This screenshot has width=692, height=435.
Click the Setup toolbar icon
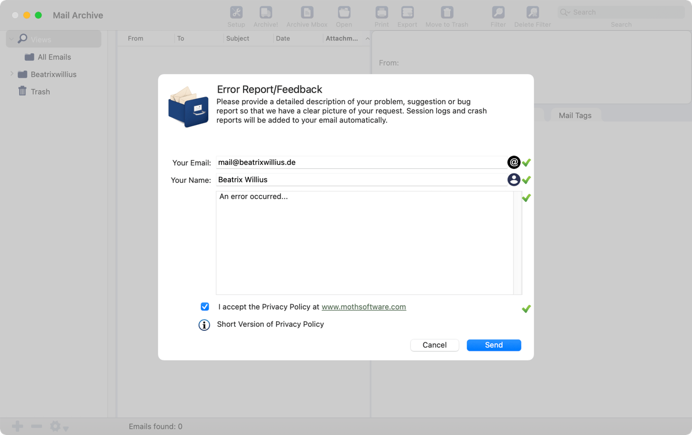236,13
